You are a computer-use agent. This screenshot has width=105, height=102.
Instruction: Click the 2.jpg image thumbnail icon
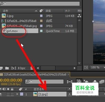point(4,16)
